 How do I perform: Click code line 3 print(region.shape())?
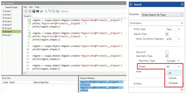click(x=46, y=27)
